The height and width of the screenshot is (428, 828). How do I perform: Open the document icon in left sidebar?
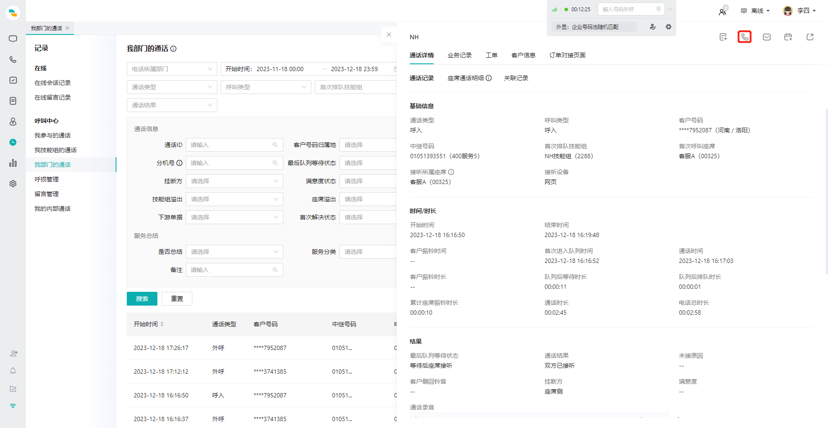click(13, 101)
